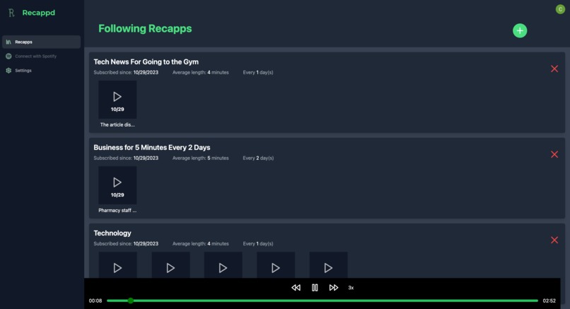Click the Following Recapps heading
The width and height of the screenshot is (570, 309).
(145, 29)
